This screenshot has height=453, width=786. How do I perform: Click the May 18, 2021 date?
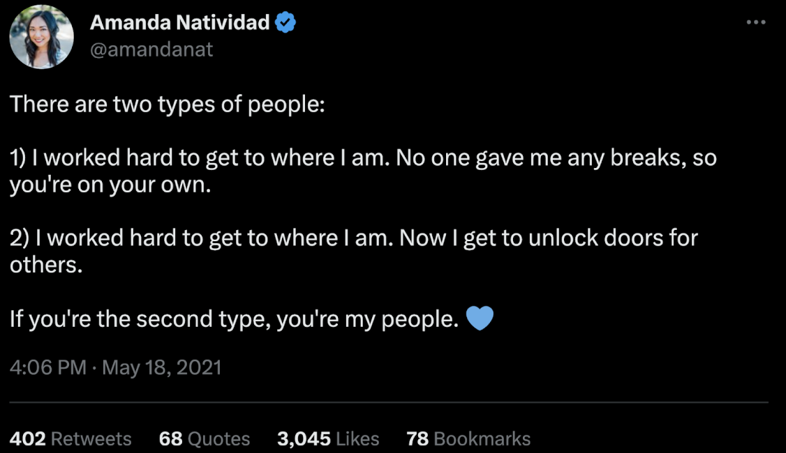(x=162, y=367)
